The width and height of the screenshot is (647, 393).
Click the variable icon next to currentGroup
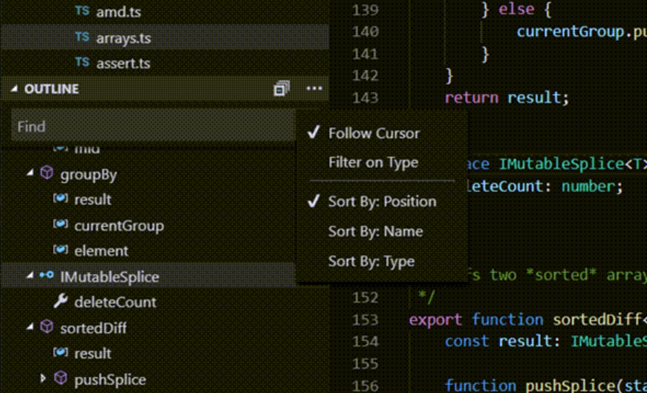point(60,224)
